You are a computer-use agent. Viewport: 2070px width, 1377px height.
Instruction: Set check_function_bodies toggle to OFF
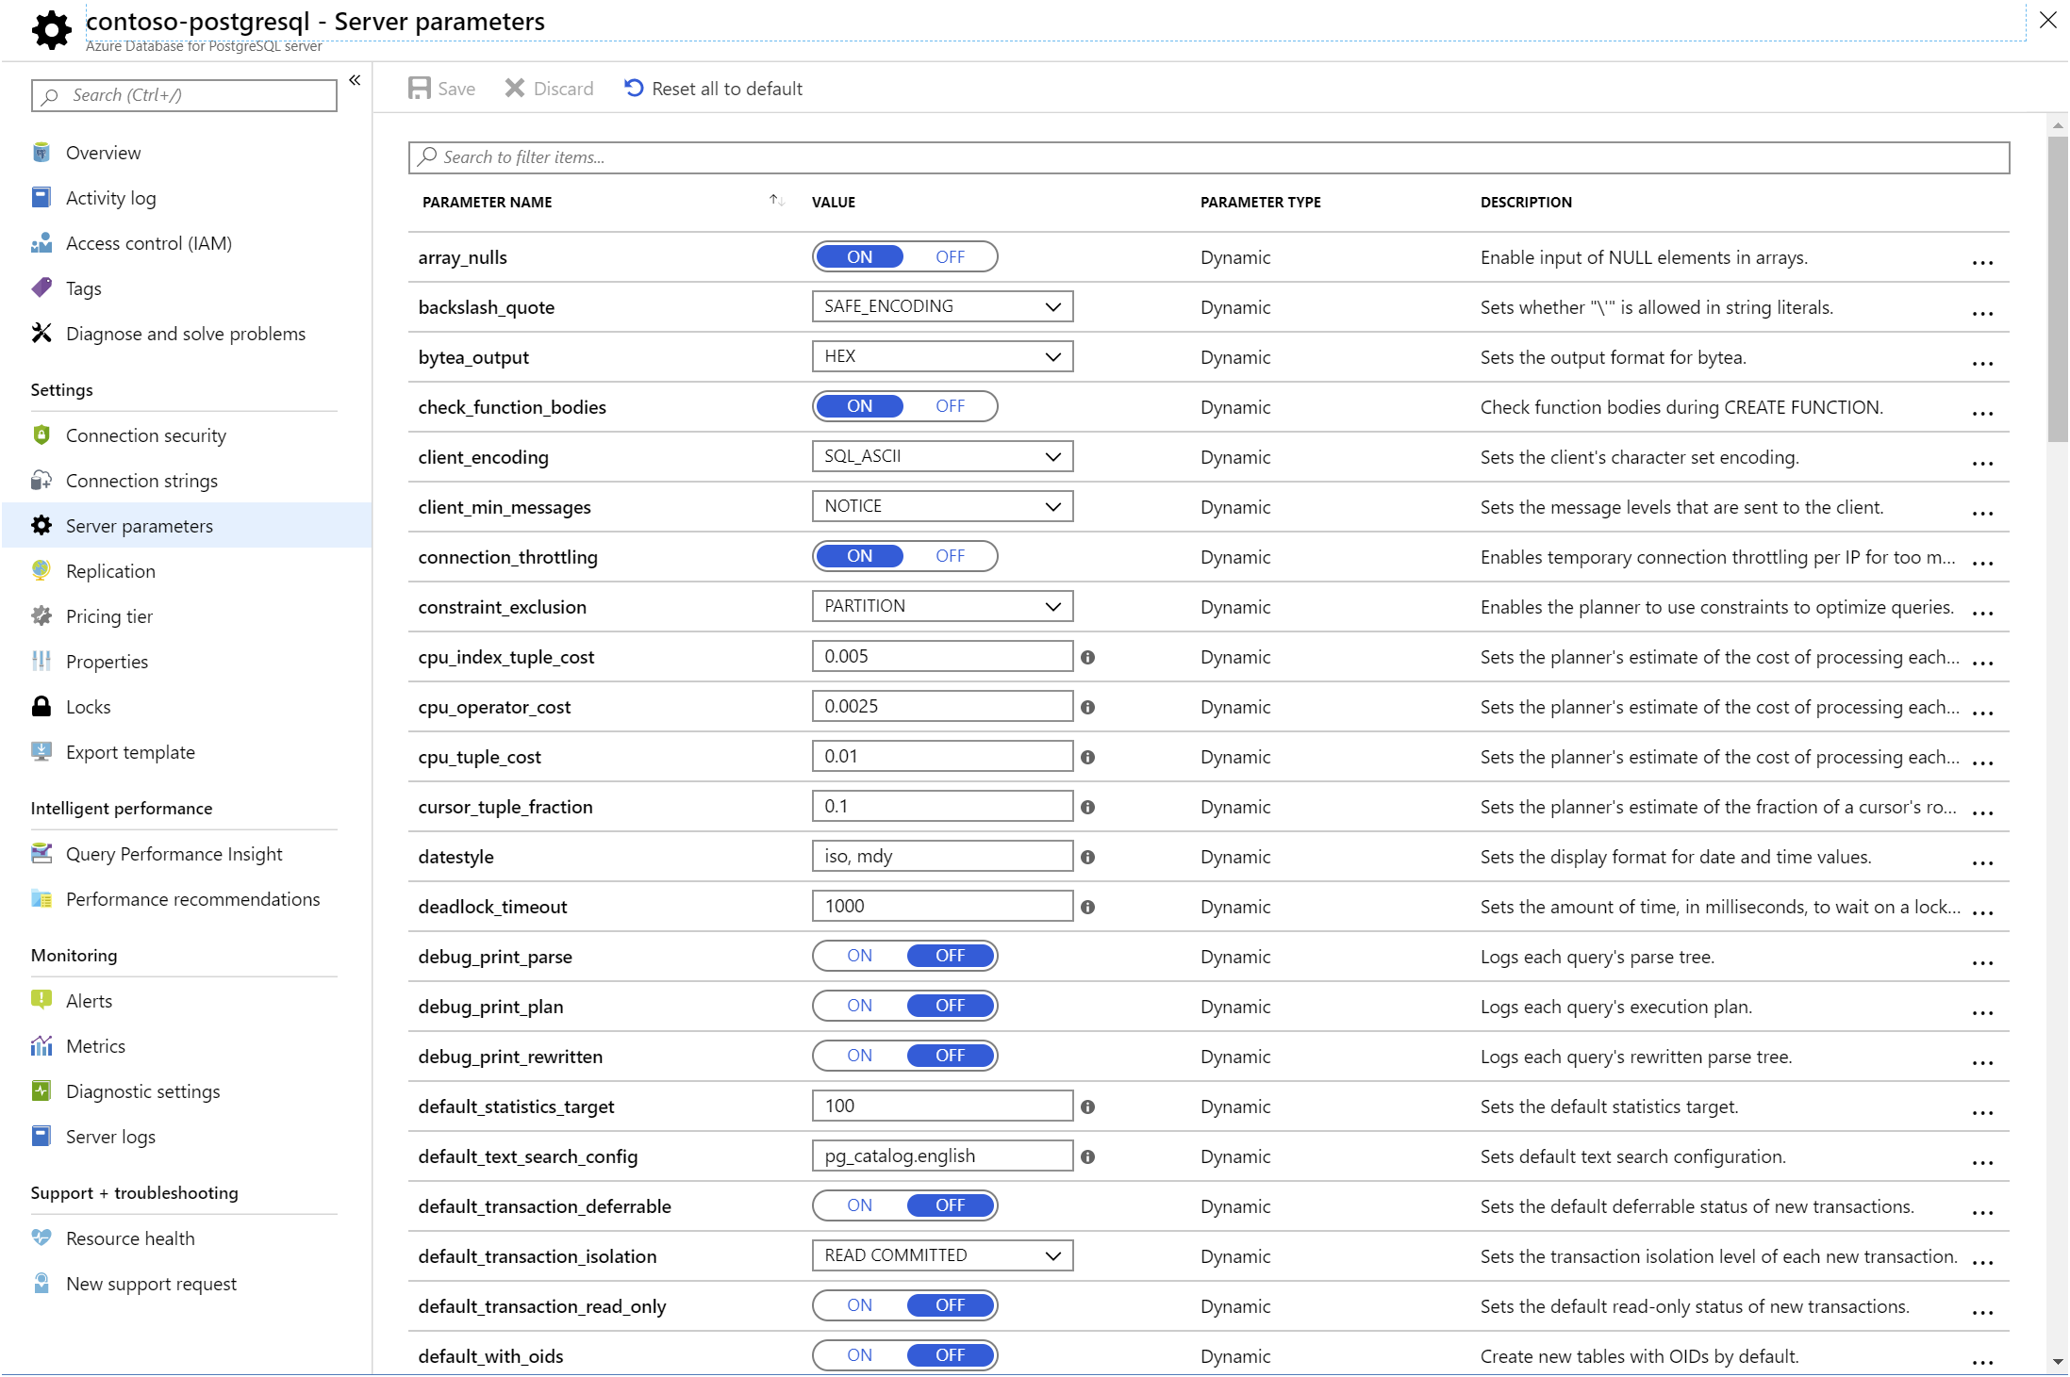coord(950,406)
